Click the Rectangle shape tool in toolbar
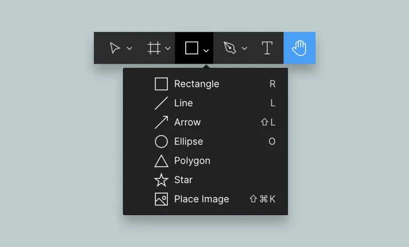409x247 pixels. coord(191,48)
